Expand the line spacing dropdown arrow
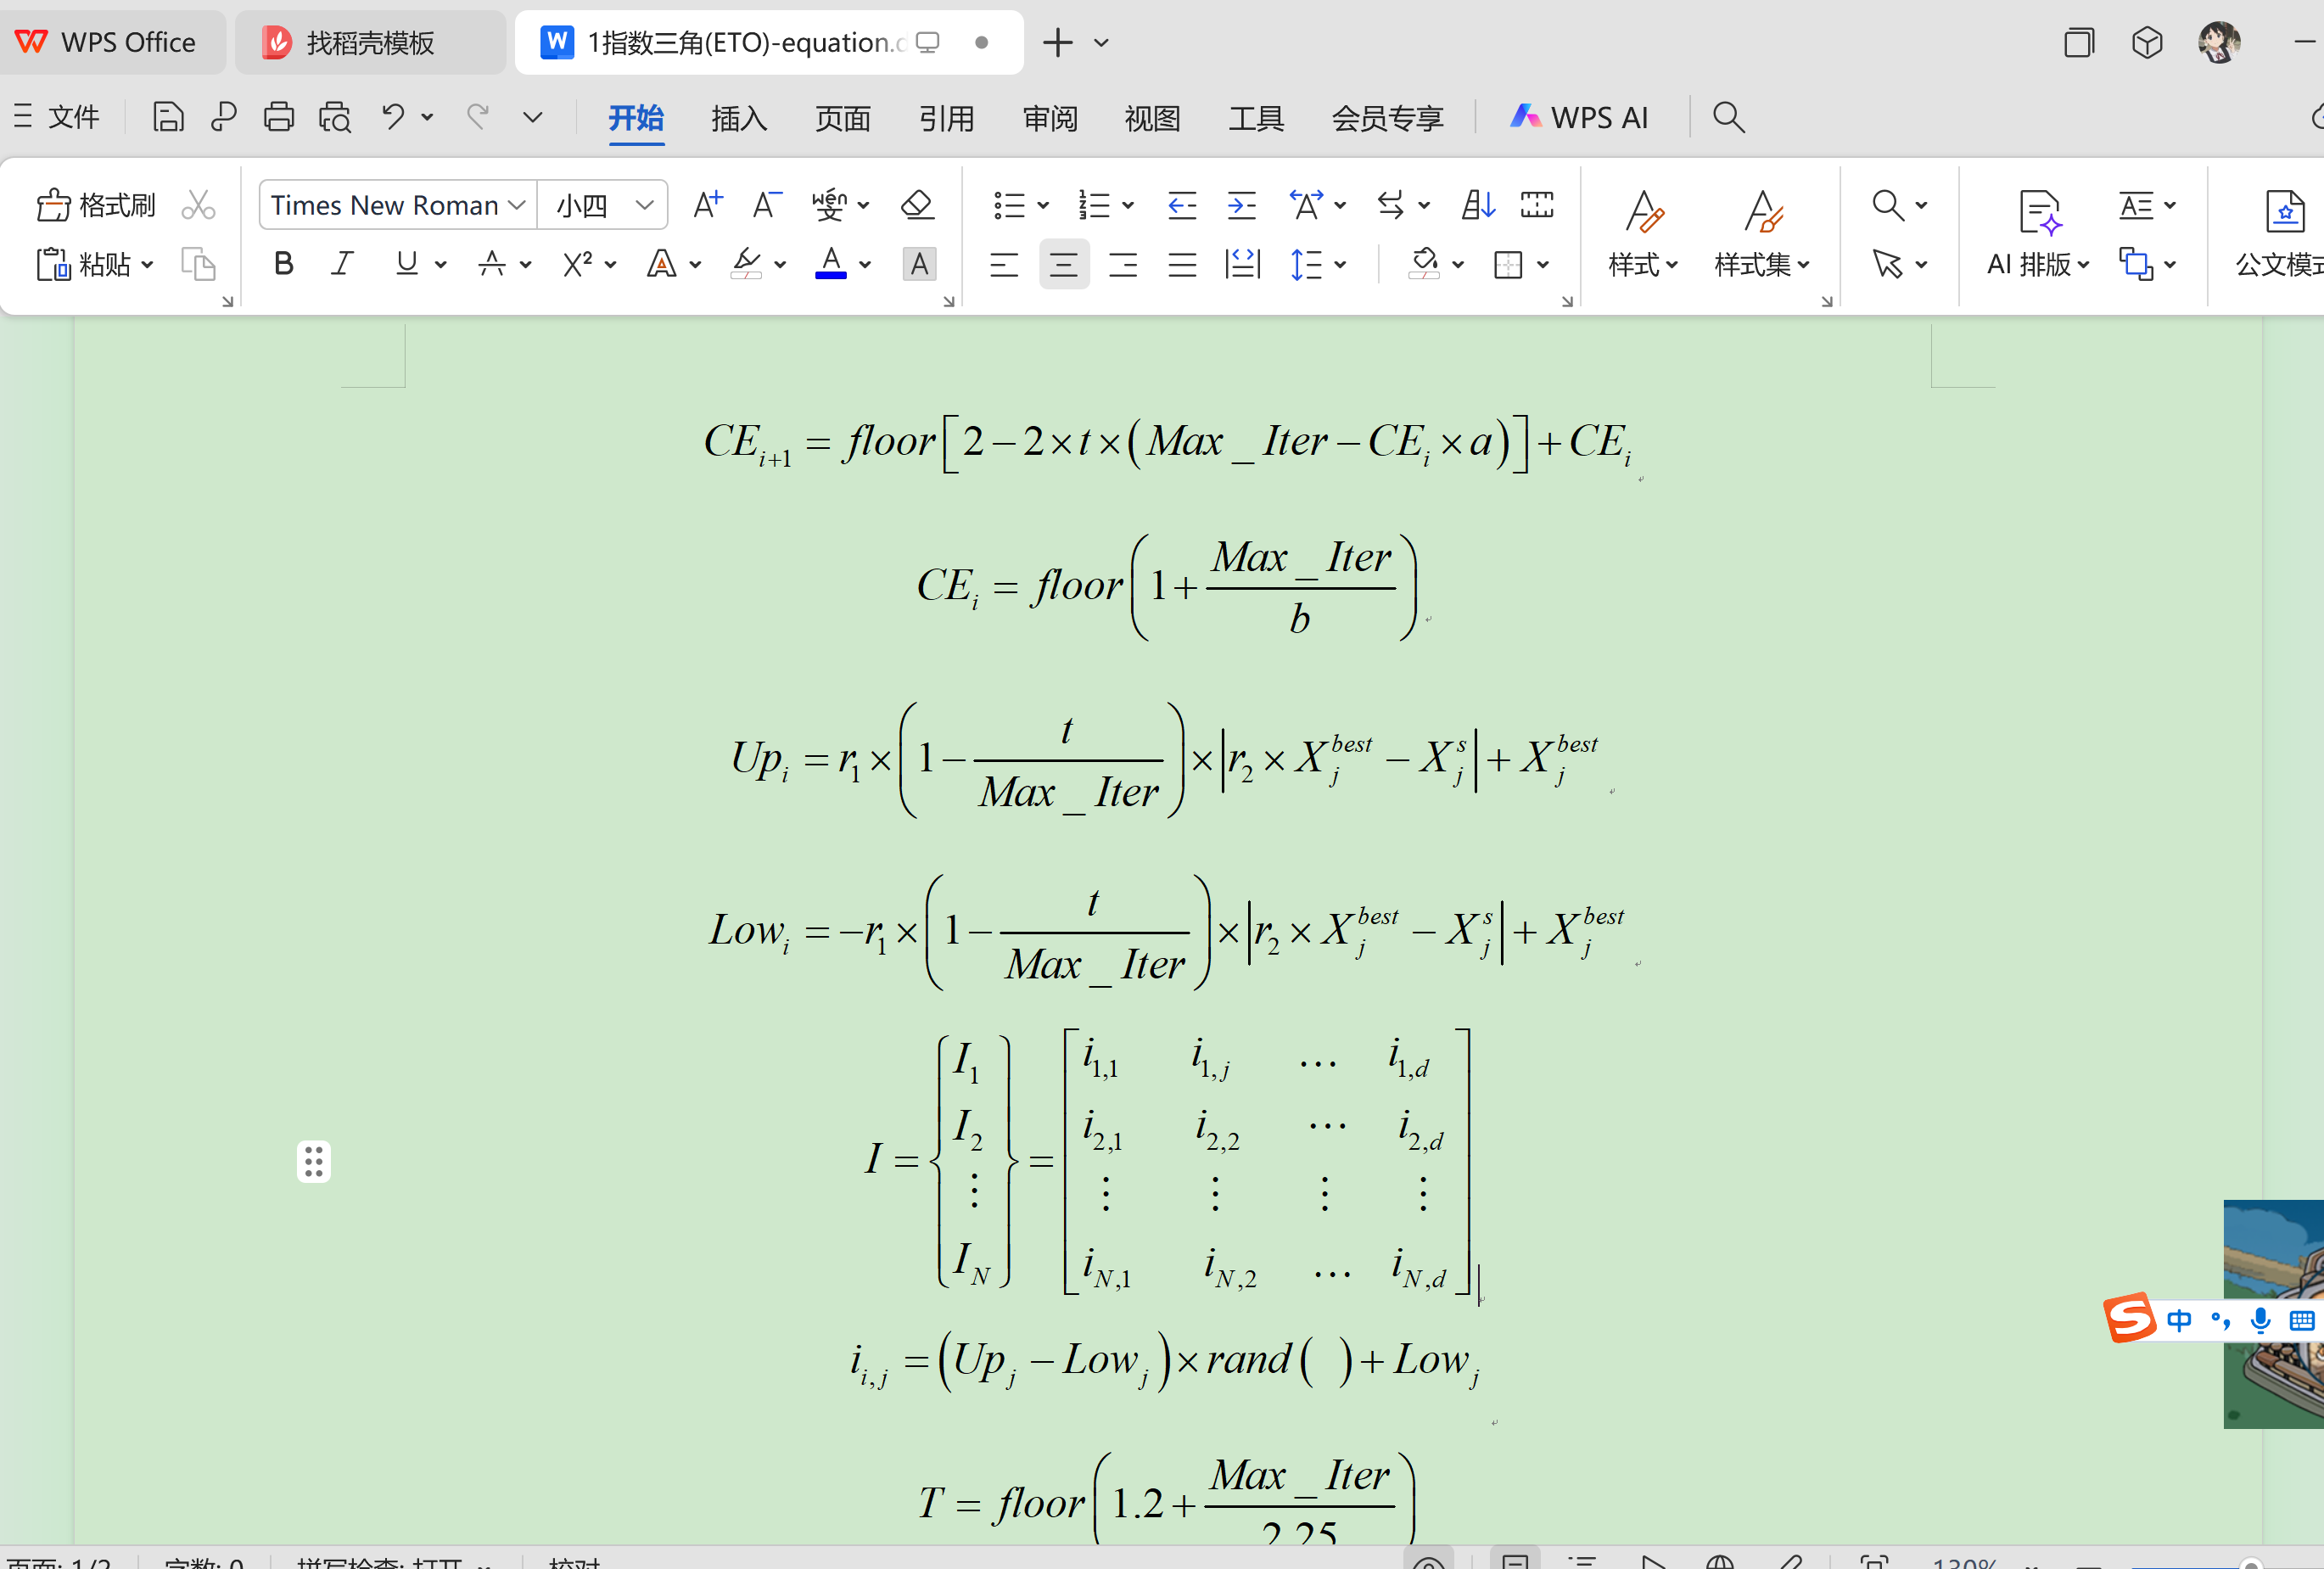Viewport: 2324px width, 1569px height. (x=1341, y=265)
